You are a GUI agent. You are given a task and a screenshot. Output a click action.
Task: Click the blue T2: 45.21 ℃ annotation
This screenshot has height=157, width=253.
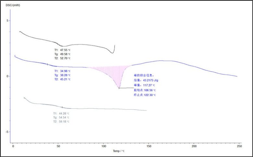point(62,79)
